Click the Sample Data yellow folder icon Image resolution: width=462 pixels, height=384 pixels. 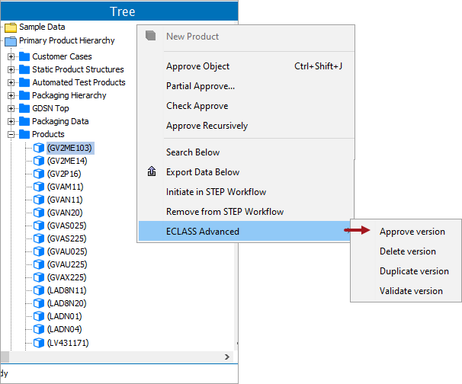point(11,27)
